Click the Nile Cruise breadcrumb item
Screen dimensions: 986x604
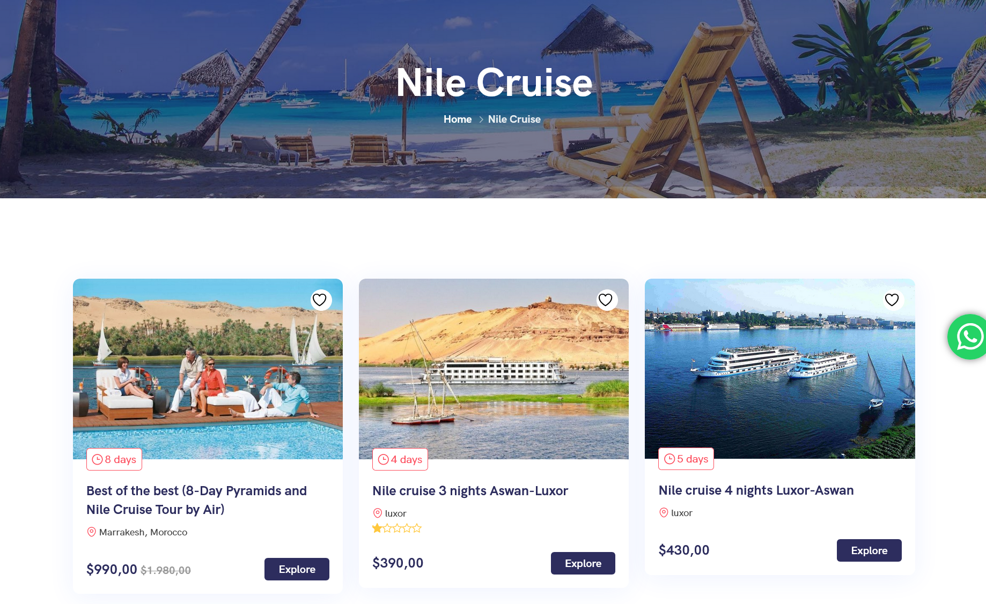[x=514, y=120]
